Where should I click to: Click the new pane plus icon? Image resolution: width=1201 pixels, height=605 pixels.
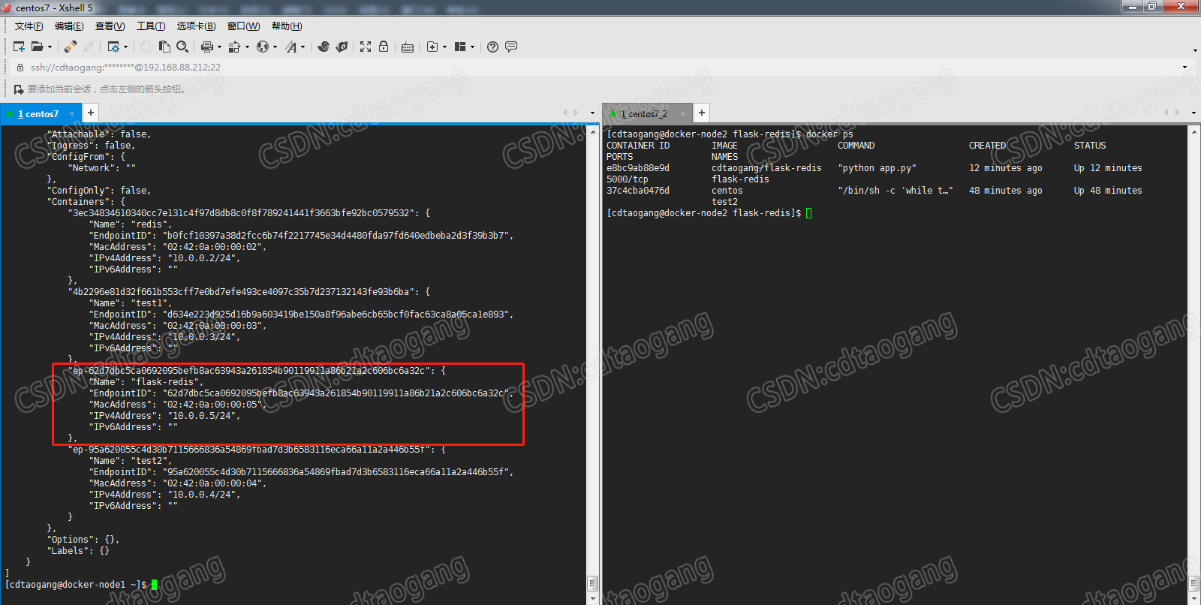[432, 47]
